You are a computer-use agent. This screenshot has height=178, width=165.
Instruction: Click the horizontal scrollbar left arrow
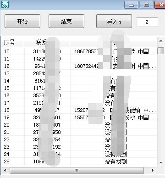pos(5,170)
